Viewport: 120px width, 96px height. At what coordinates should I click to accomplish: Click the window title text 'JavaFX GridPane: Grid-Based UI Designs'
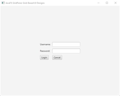click(25, 3)
